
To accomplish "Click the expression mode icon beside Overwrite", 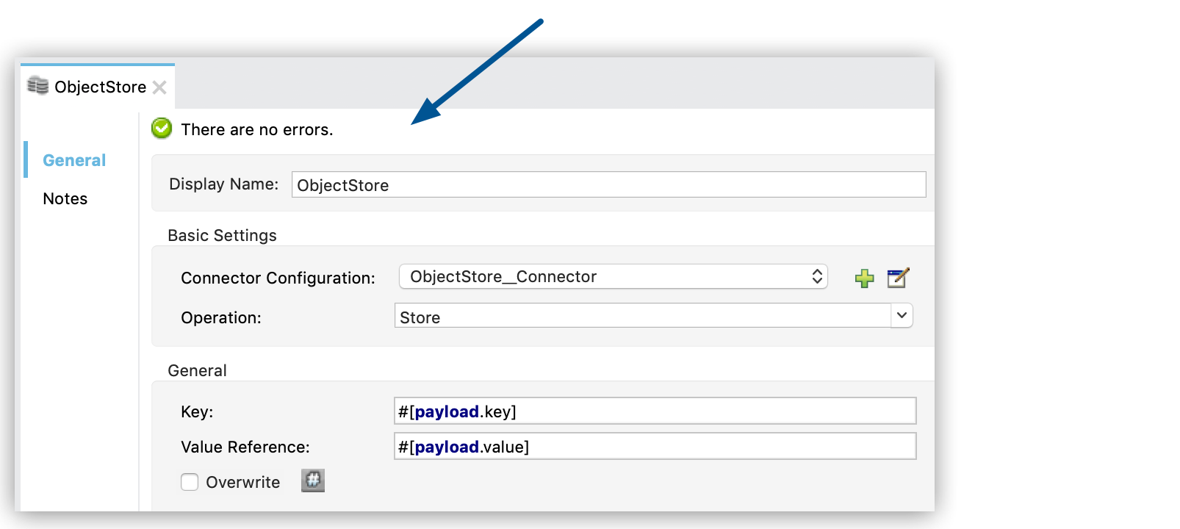I will click(313, 481).
